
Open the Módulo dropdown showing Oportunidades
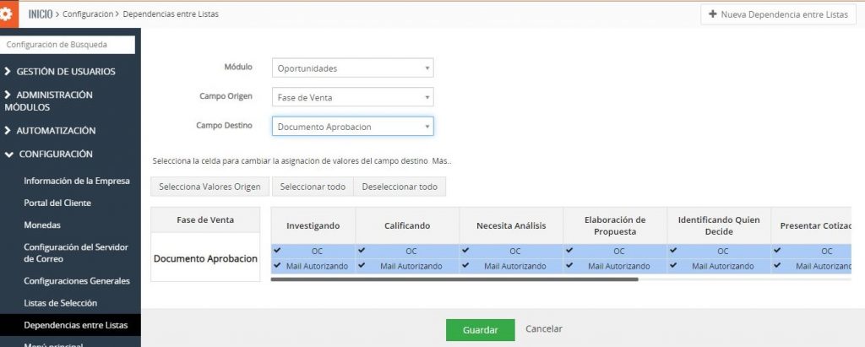(x=353, y=68)
